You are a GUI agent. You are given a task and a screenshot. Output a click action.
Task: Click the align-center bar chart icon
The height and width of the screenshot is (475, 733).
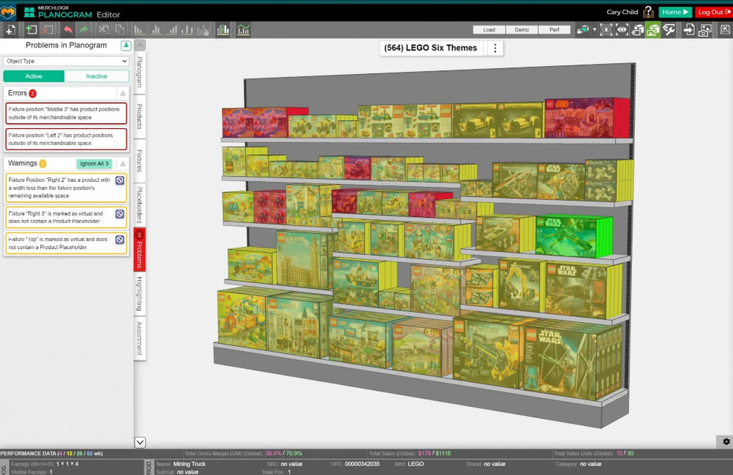[155, 30]
